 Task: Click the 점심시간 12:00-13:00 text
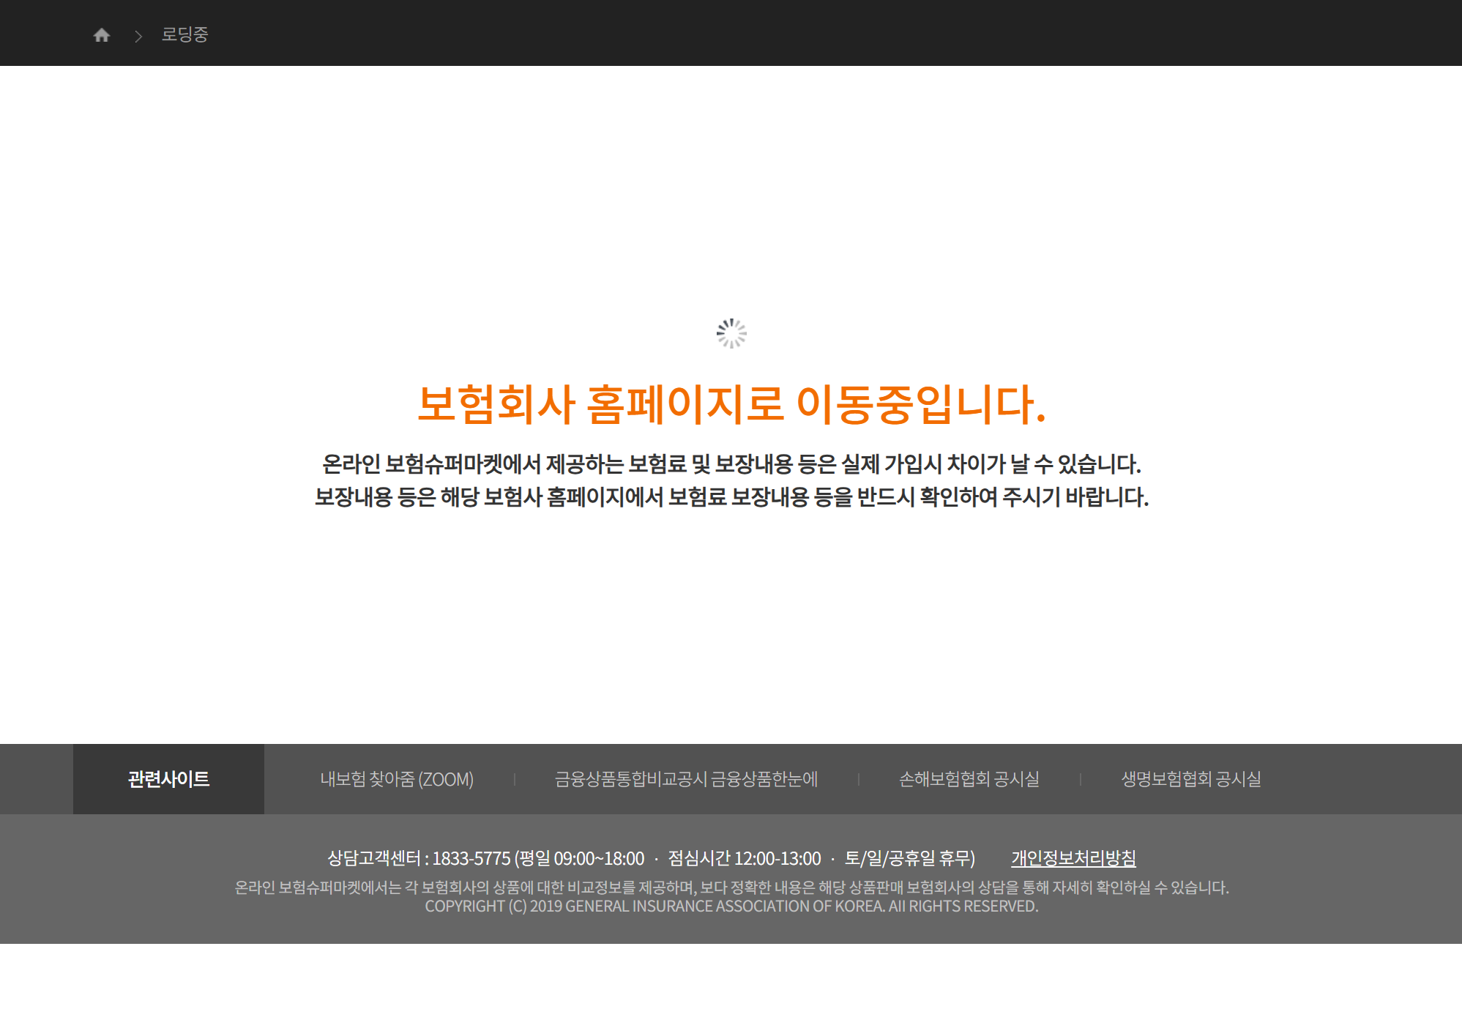745,858
